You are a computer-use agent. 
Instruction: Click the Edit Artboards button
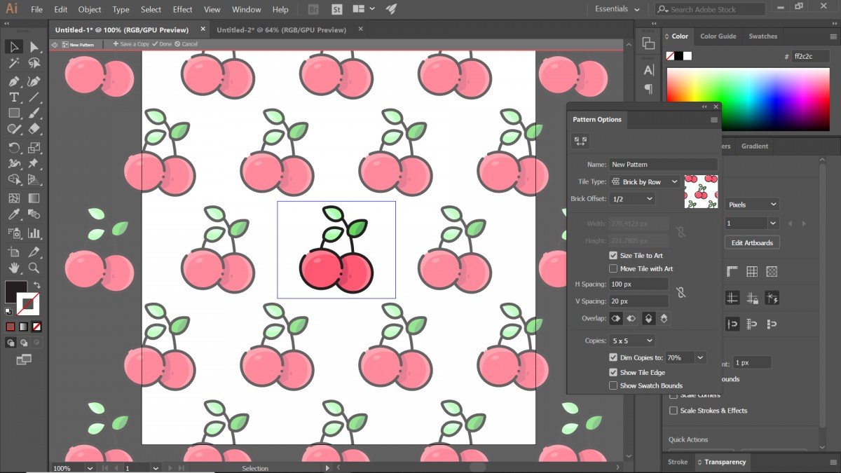(752, 242)
